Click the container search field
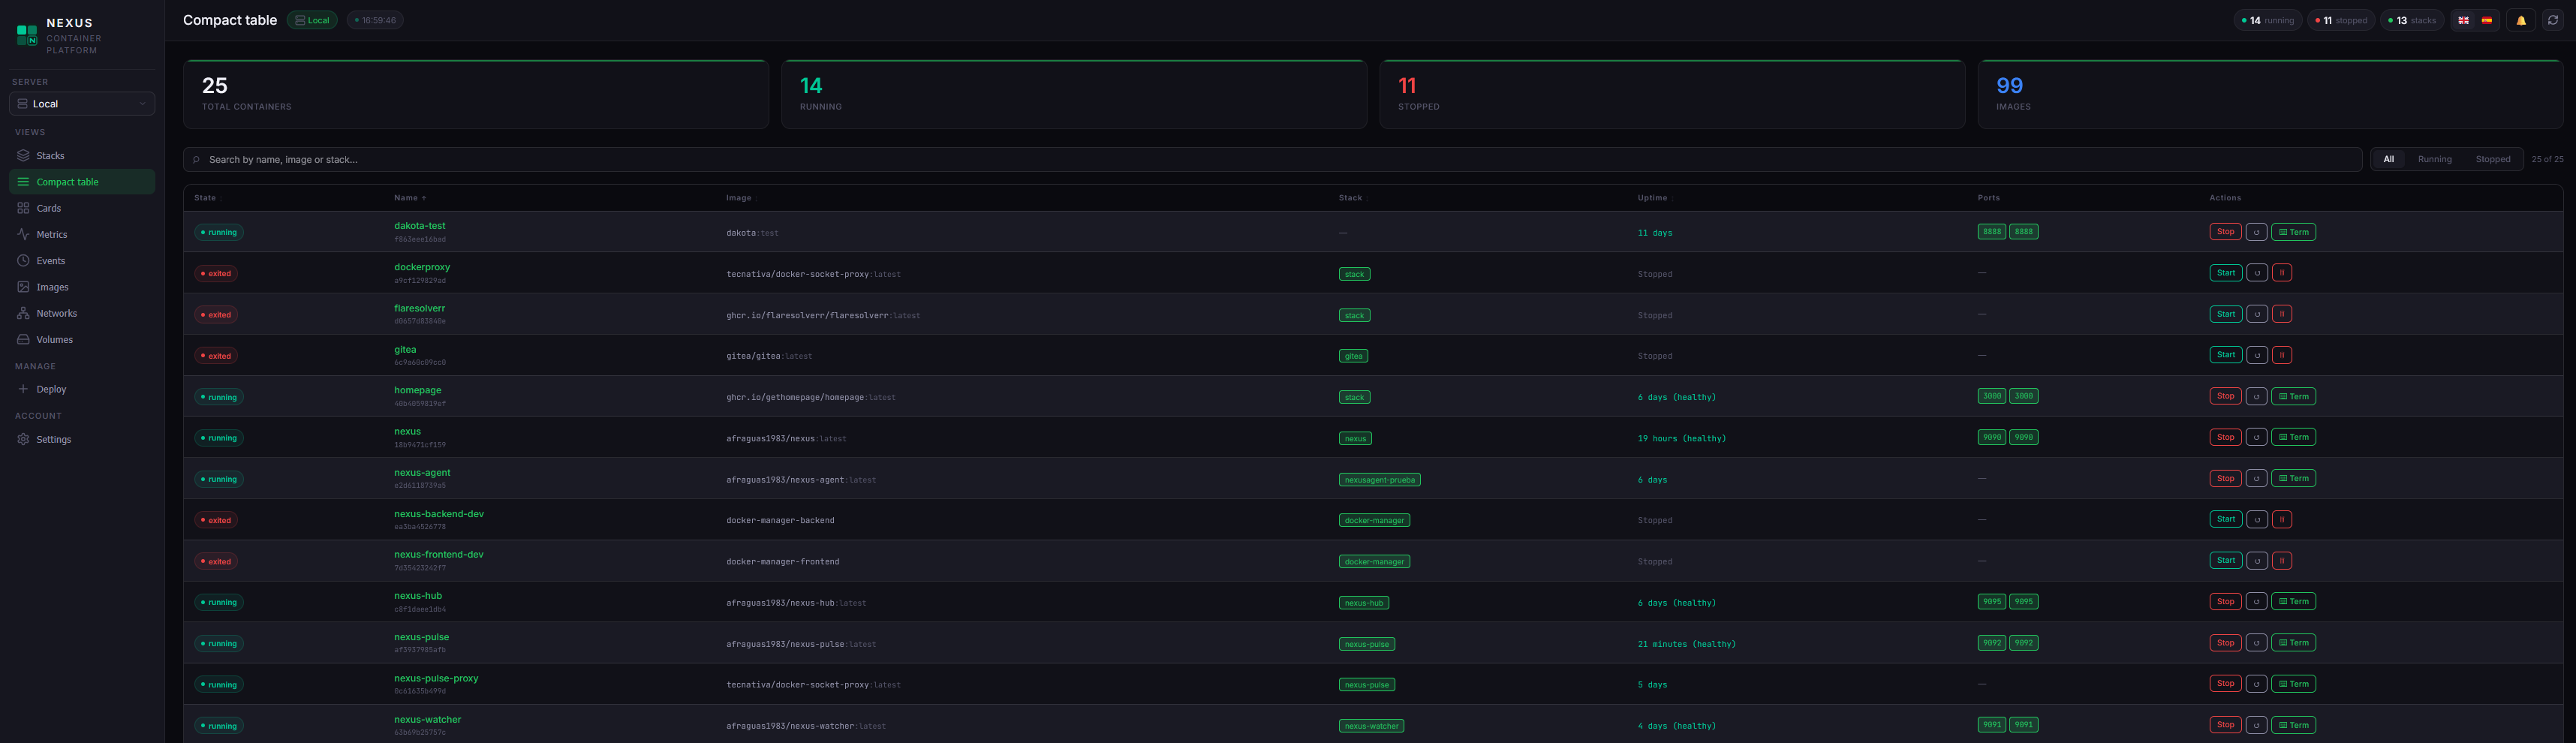The image size is (2576, 743). 1270,160
